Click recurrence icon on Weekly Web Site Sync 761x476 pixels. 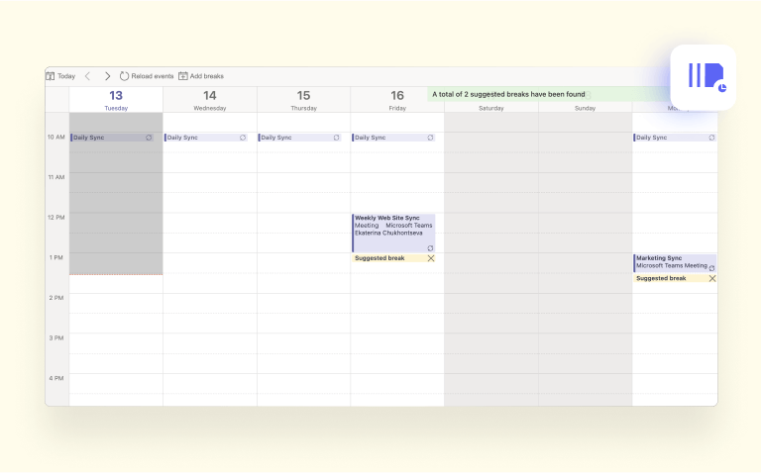pyautogui.click(x=430, y=248)
